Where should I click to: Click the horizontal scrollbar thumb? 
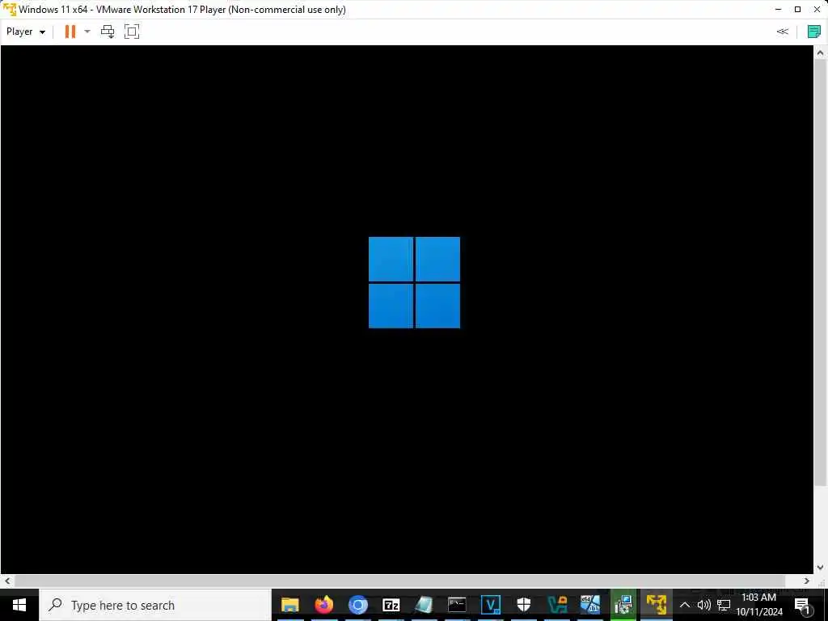400,581
